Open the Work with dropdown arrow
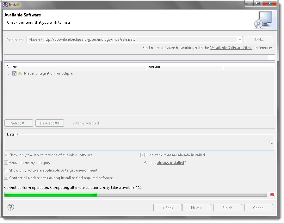The image size is (284, 223). point(240,39)
